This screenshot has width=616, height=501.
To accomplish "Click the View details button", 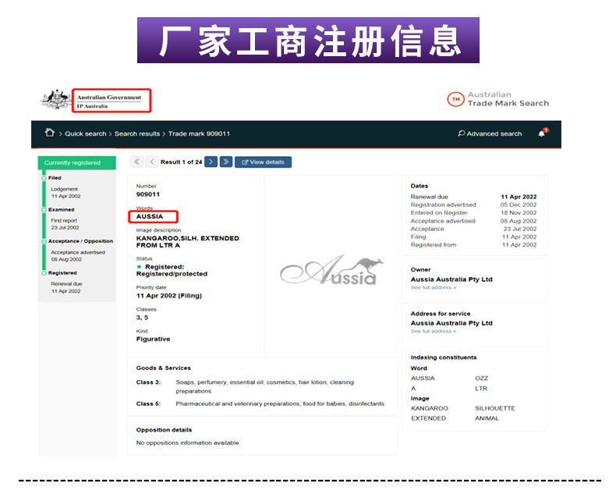I will click(264, 162).
